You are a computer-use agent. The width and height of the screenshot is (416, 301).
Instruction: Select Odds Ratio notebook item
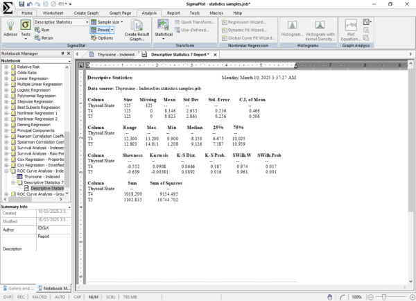(x=27, y=73)
